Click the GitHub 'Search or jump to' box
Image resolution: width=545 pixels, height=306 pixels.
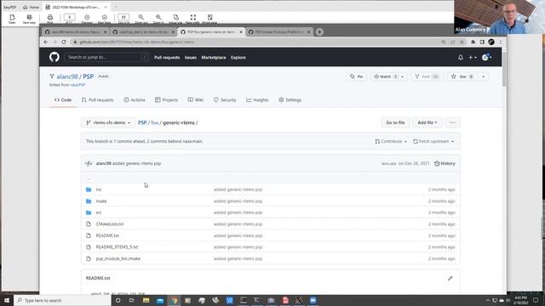106,57
